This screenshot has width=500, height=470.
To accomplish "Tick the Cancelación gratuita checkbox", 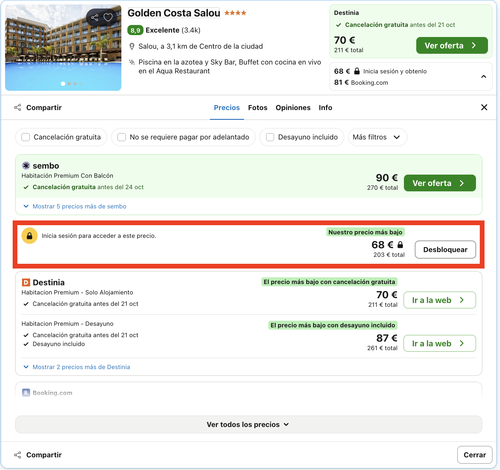I will tap(26, 137).
